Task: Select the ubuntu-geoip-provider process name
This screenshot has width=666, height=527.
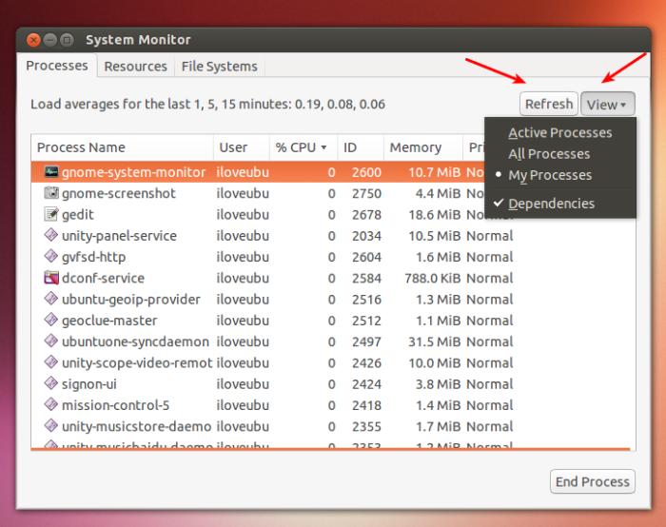Action: [x=131, y=300]
